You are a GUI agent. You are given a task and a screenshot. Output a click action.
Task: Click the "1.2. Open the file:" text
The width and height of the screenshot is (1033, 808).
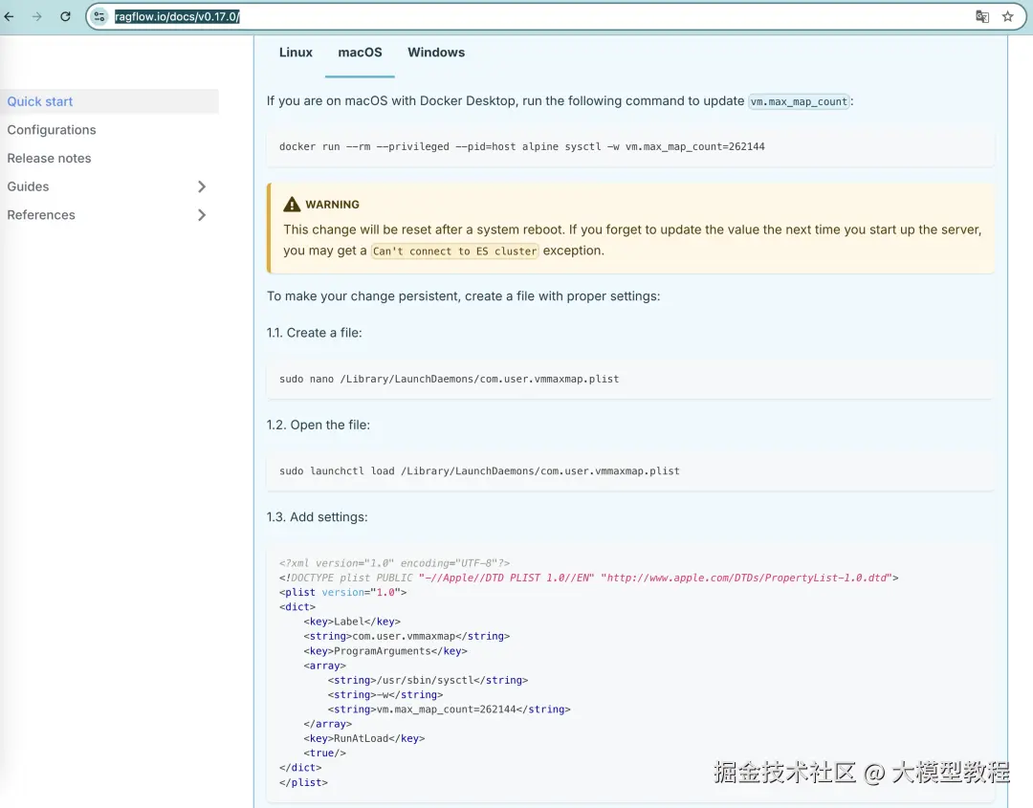(x=319, y=425)
